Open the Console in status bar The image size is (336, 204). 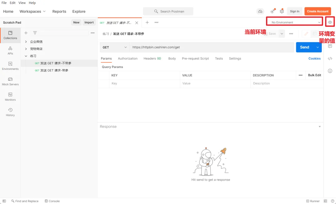click(52, 201)
